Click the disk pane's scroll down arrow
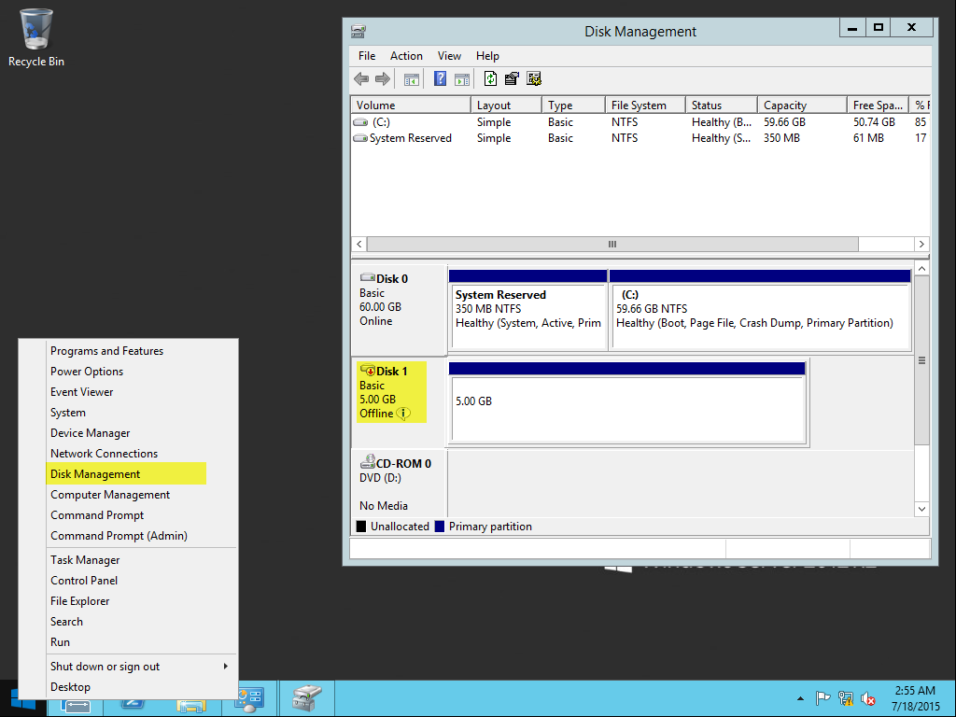The image size is (956, 717). 921,509
